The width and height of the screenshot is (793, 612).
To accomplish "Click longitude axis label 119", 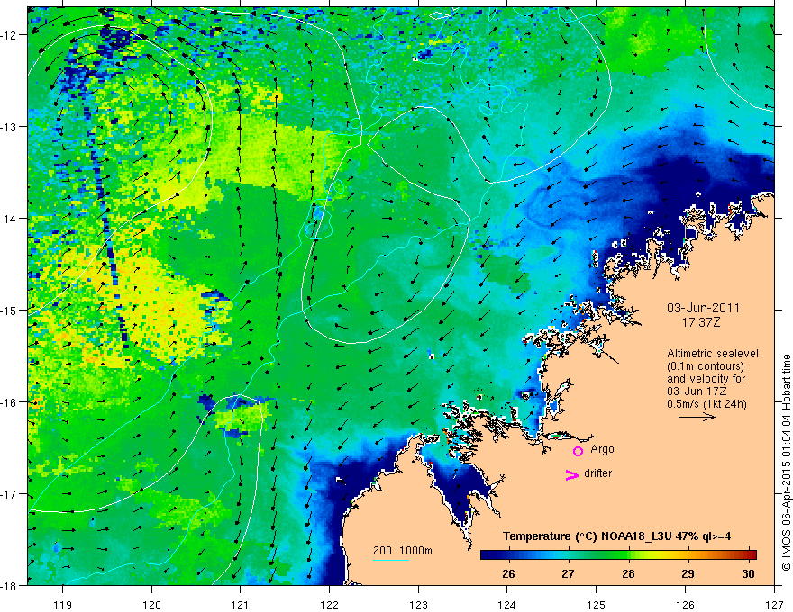I will click(x=63, y=605).
